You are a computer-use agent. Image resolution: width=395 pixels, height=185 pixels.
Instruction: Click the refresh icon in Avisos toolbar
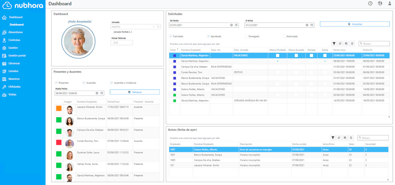(339, 138)
